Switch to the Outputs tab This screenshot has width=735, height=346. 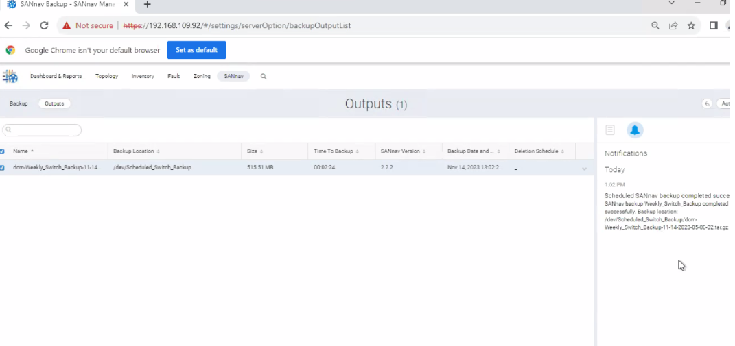coord(54,103)
